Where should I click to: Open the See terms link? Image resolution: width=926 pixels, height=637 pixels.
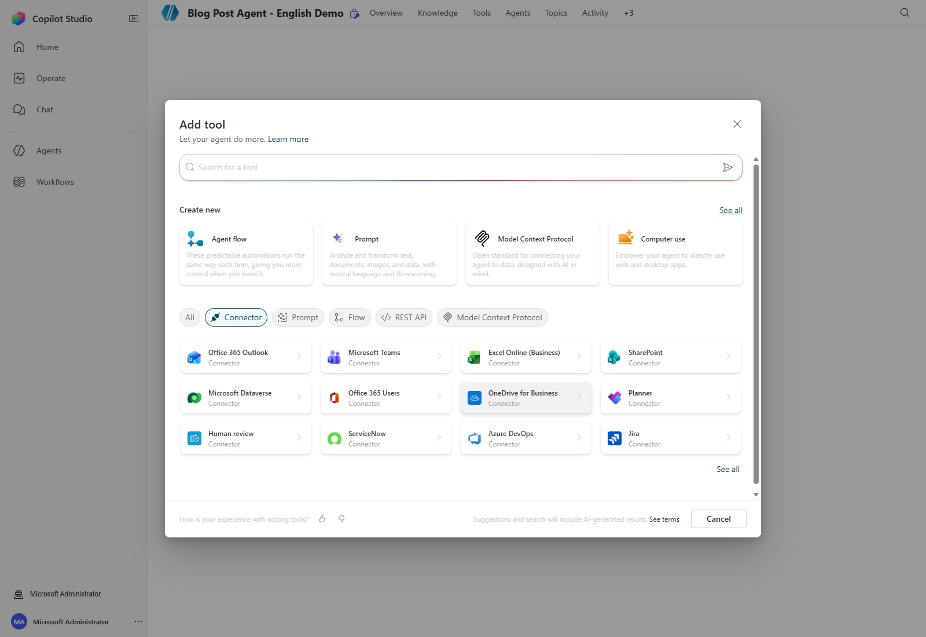(664, 519)
